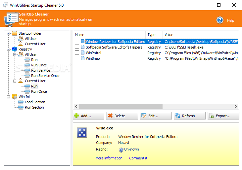Click the person icon beside Startup Folder Current User
This screenshot has width=242, height=170.
(21, 44)
